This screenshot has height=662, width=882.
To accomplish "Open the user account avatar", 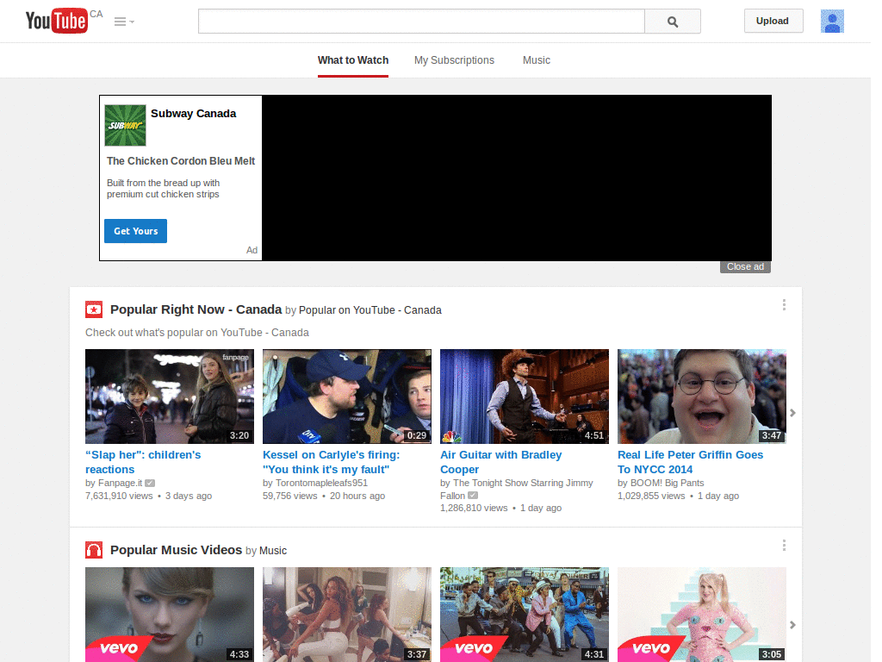I will tap(832, 22).
